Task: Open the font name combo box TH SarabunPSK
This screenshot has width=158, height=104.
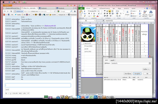Action: point(92,11)
